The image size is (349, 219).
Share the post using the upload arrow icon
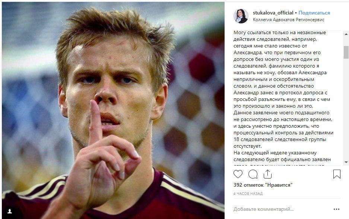point(267,174)
